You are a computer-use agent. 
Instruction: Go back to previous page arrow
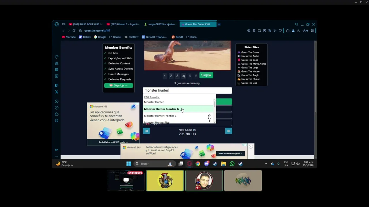click(63, 30)
